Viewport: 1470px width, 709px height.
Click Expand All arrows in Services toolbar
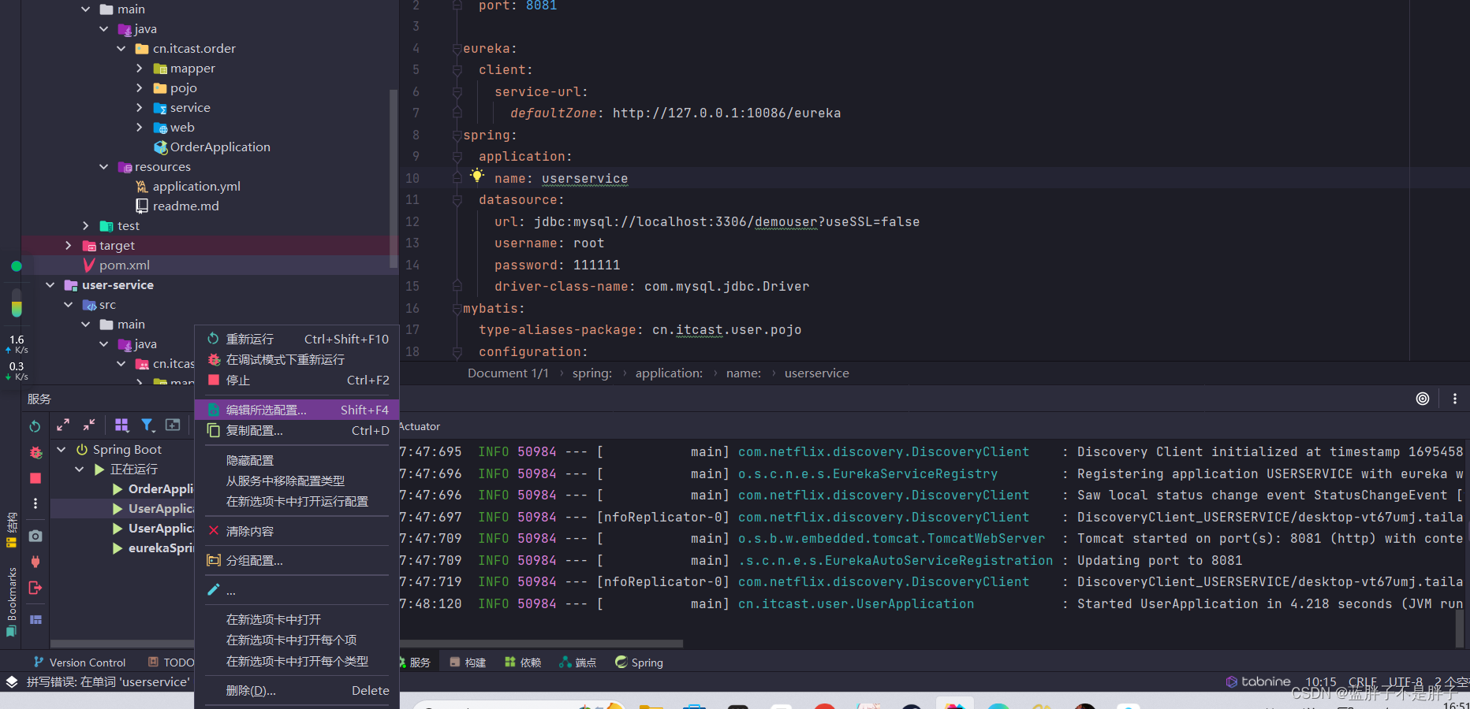click(x=63, y=425)
